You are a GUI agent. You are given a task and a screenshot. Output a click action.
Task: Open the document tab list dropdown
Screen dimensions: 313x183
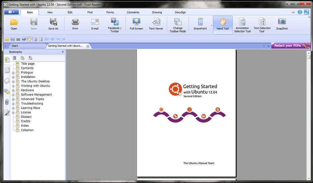click(268, 46)
